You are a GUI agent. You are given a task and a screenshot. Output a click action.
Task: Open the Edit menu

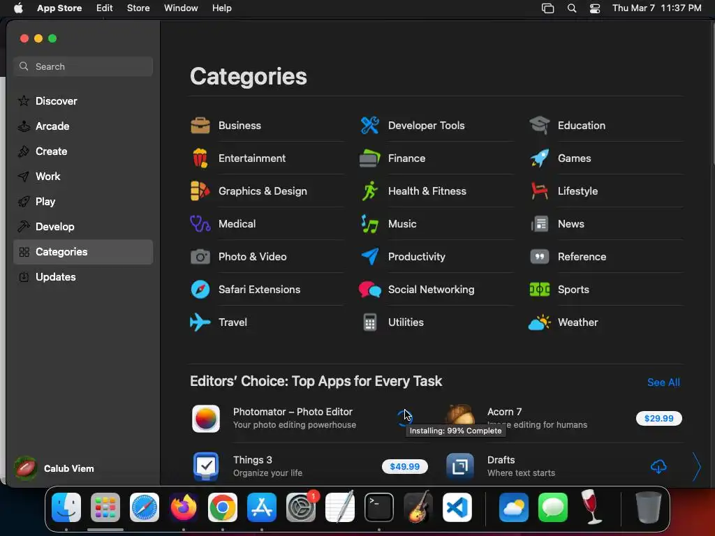105,8
